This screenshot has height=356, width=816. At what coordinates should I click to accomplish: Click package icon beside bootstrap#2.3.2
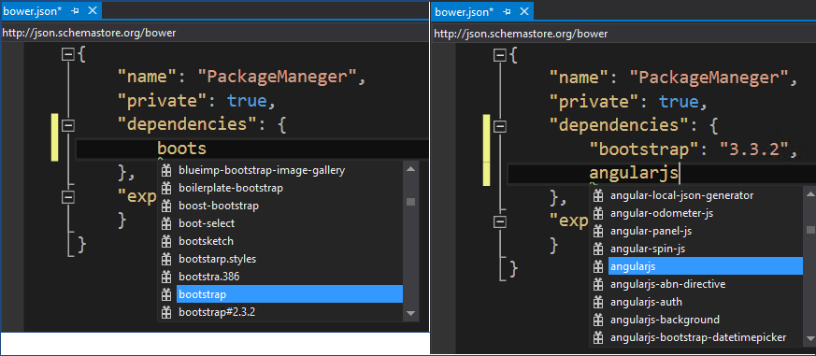click(166, 312)
